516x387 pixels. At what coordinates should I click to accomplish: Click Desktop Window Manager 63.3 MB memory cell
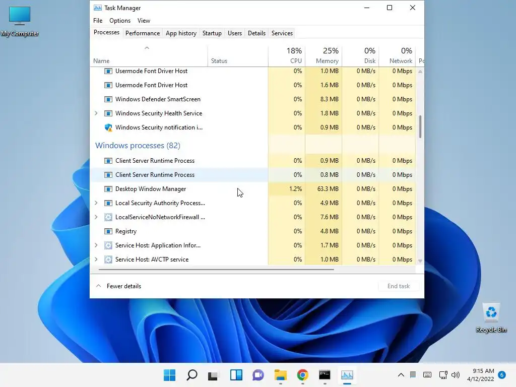[x=324, y=189]
